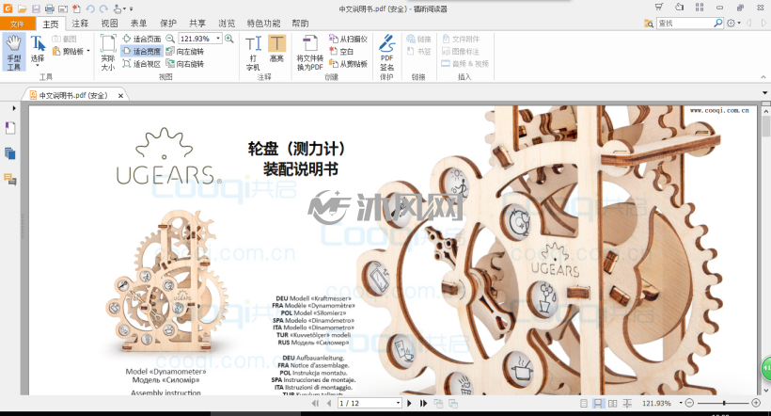The image size is (771, 416).
Task: Switch to the 注释 ribbon tab
Action: coord(80,24)
